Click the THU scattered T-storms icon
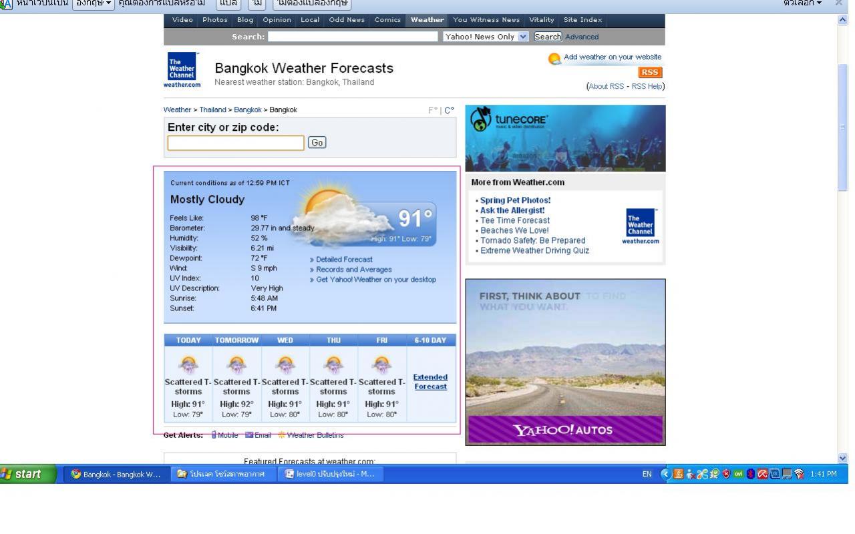 click(x=333, y=363)
